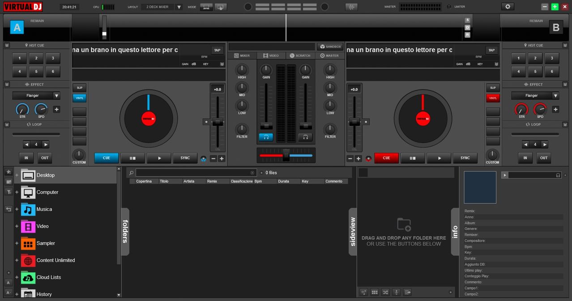Toggle the S waveform option button
The width and height of the screenshot is (572, 301).
467,20
